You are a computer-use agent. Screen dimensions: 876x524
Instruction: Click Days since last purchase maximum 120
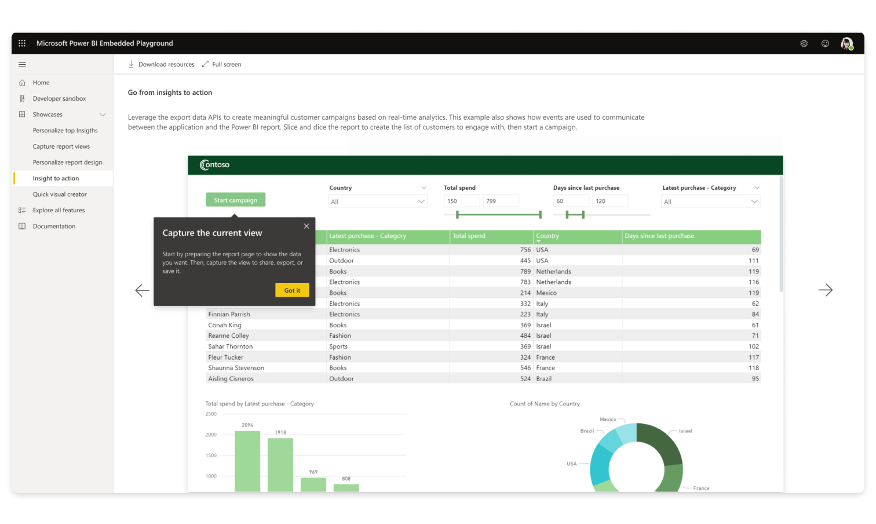tap(611, 201)
